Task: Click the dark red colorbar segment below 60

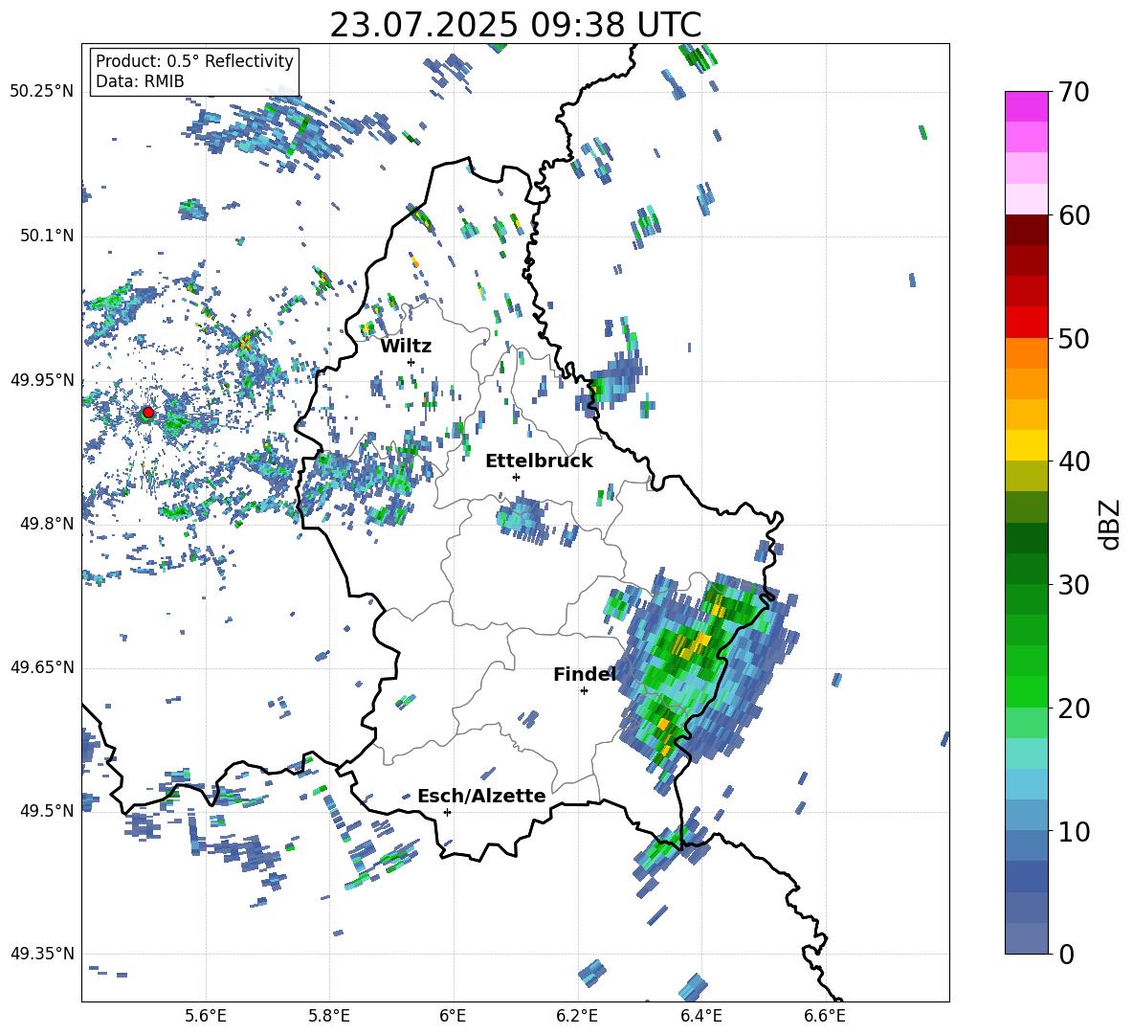Action: pyautogui.click(x=1026, y=230)
